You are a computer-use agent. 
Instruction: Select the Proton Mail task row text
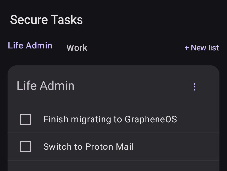tap(89, 146)
